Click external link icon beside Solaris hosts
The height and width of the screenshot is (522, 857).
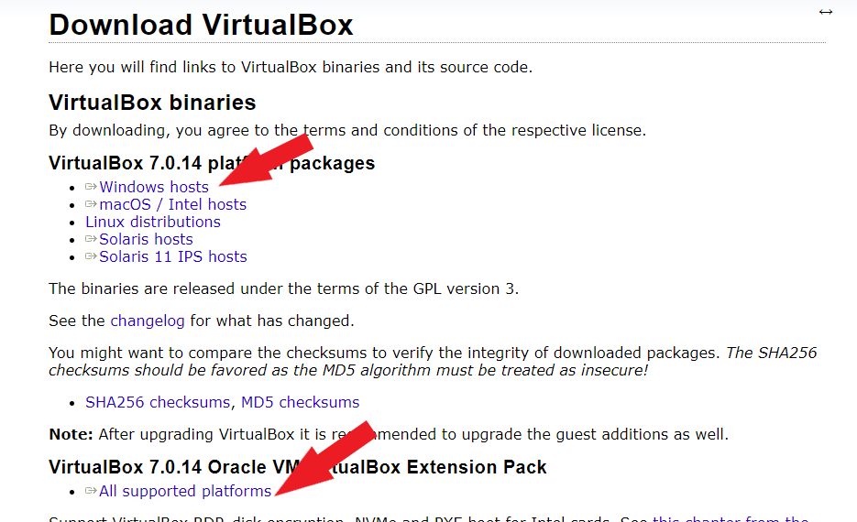(x=91, y=239)
